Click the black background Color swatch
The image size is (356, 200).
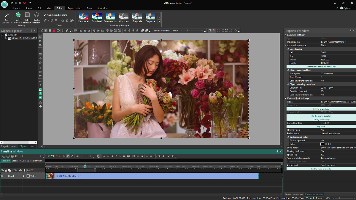[322, 144]
